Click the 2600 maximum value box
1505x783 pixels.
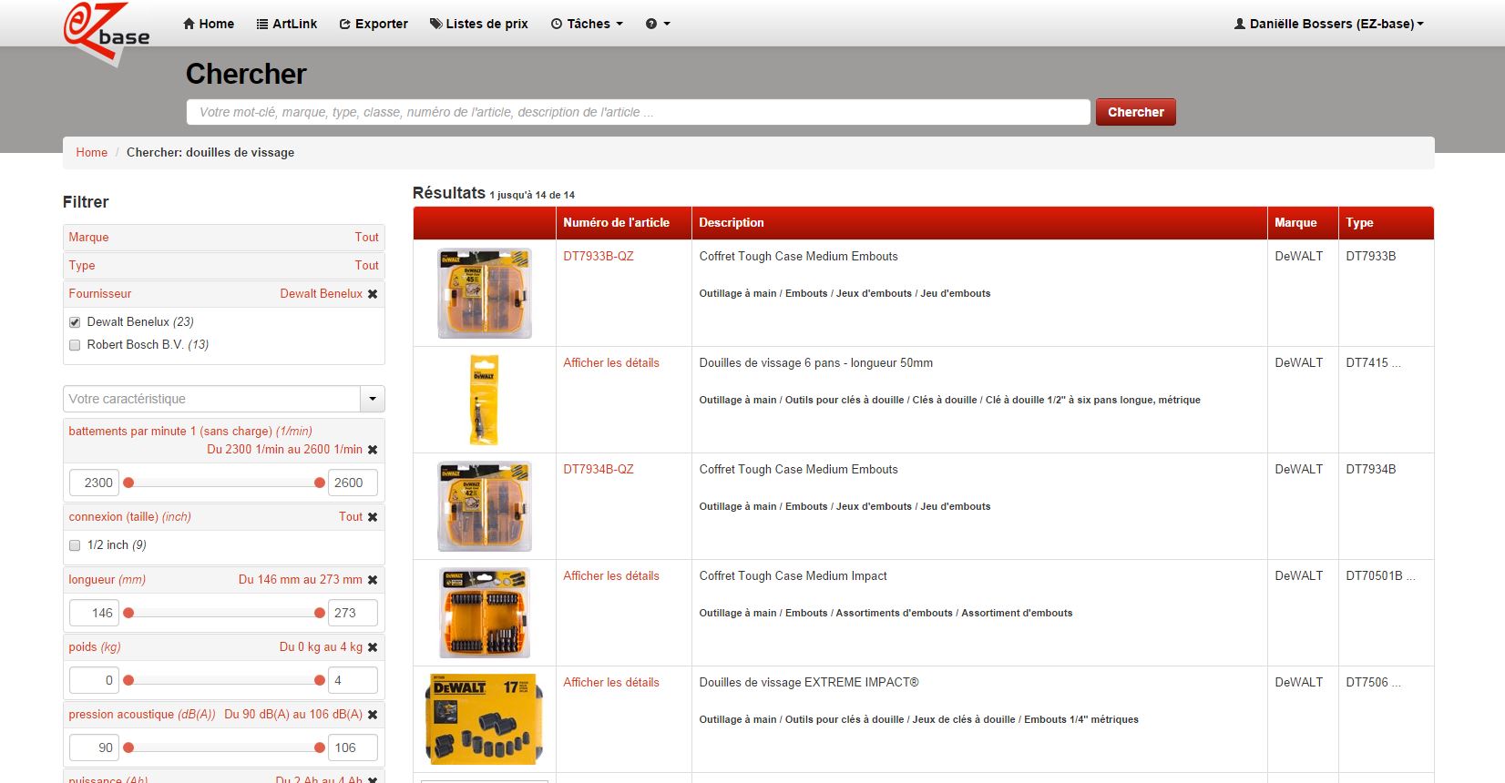tap(353, 483)
